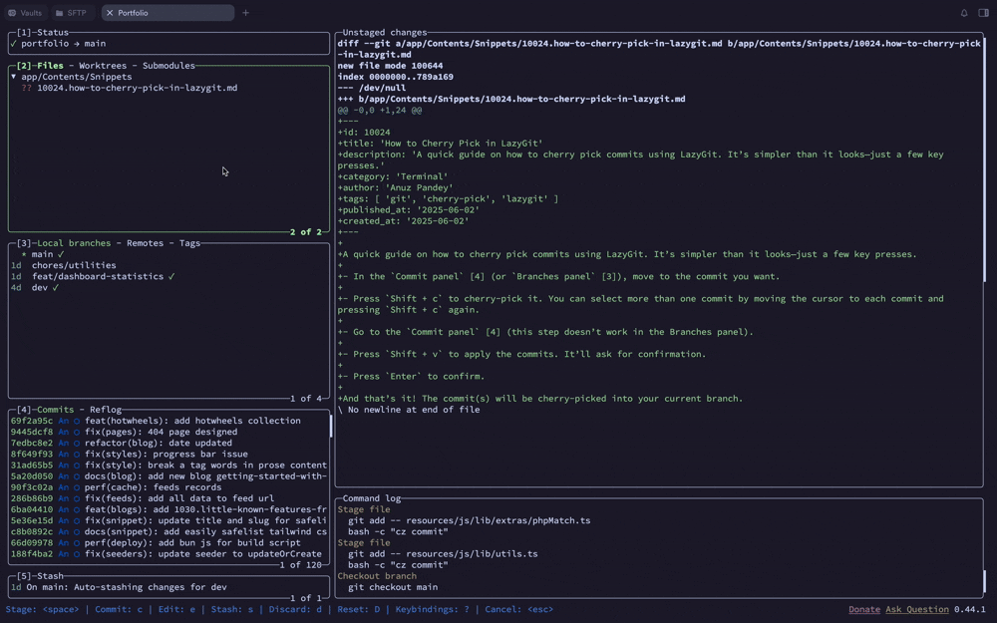
Task: Show the Reflog tab
Action: click(x=105, y=410)
